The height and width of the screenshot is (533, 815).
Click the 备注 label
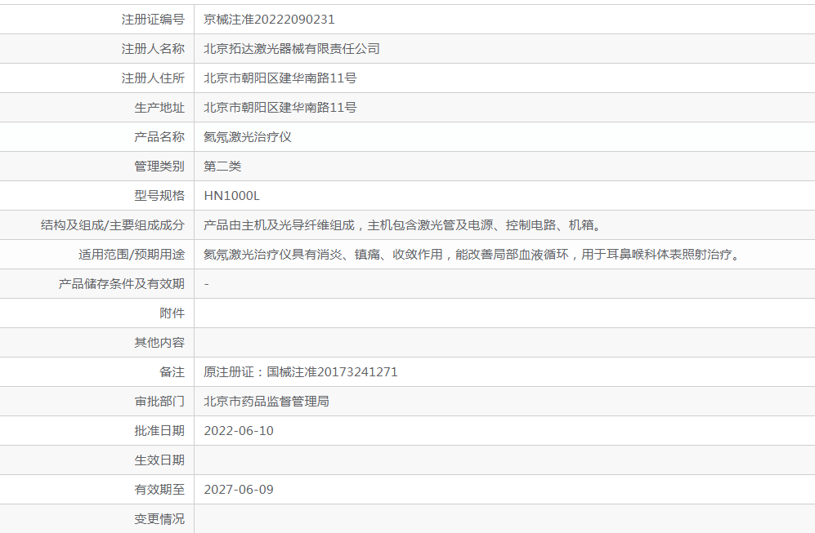point(172,372)
